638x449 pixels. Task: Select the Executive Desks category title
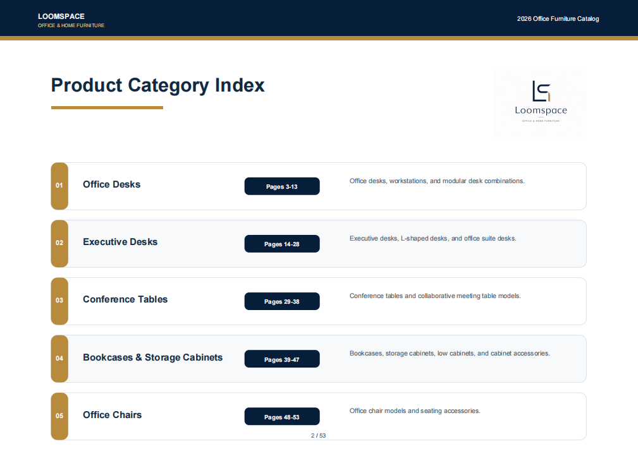(x=120, y=242)
